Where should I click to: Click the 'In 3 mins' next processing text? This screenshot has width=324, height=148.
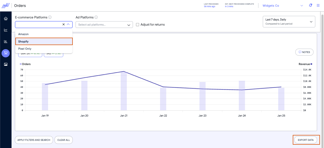229,6
